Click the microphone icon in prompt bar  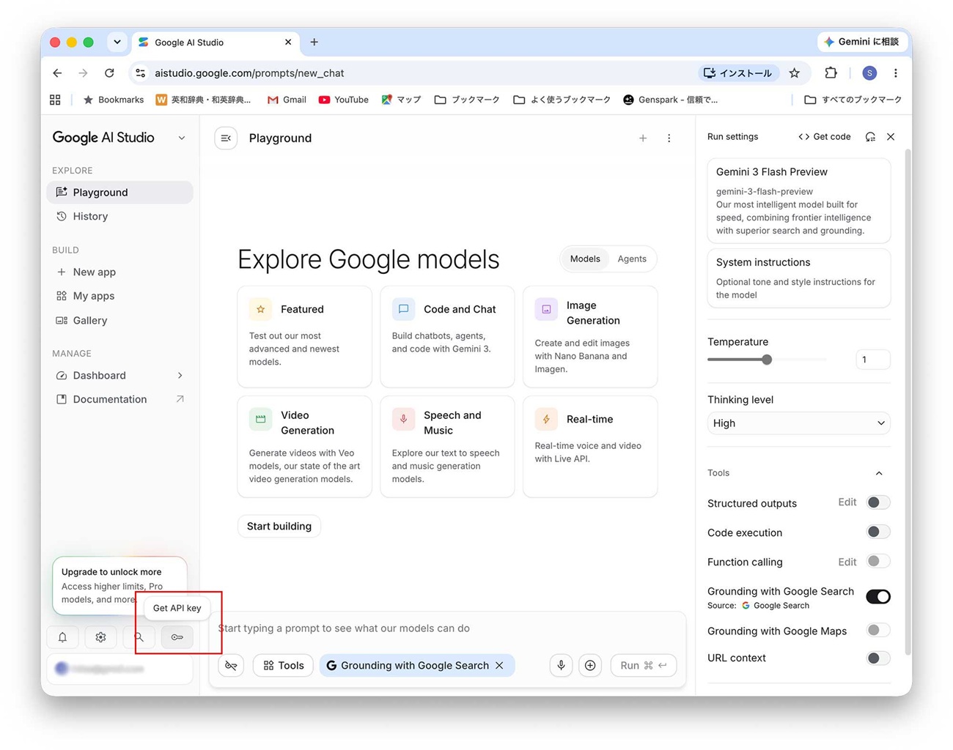click(561, 665)
